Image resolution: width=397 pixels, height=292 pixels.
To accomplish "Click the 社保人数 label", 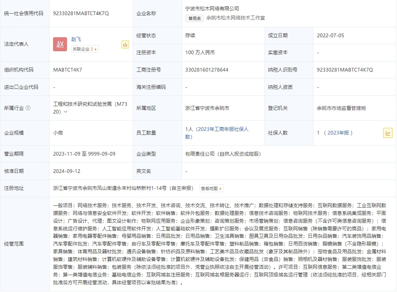I will (278, 133).
